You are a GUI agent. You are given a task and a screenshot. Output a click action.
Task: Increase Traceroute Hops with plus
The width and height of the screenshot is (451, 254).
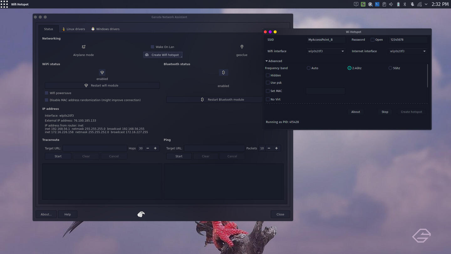(x=155, y=148)
